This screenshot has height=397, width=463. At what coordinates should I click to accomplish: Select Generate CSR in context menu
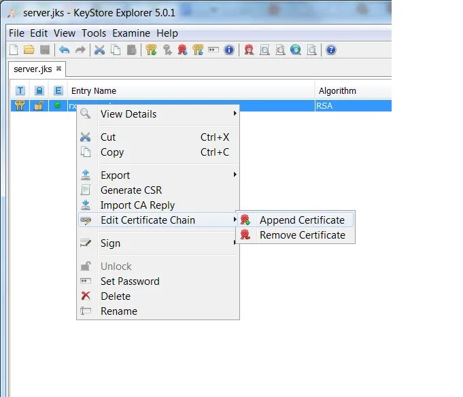click(x=158, y=190)
